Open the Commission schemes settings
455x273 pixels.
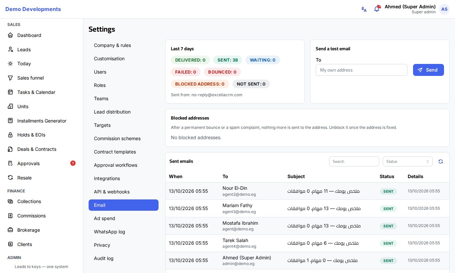(x=124, y=138)
